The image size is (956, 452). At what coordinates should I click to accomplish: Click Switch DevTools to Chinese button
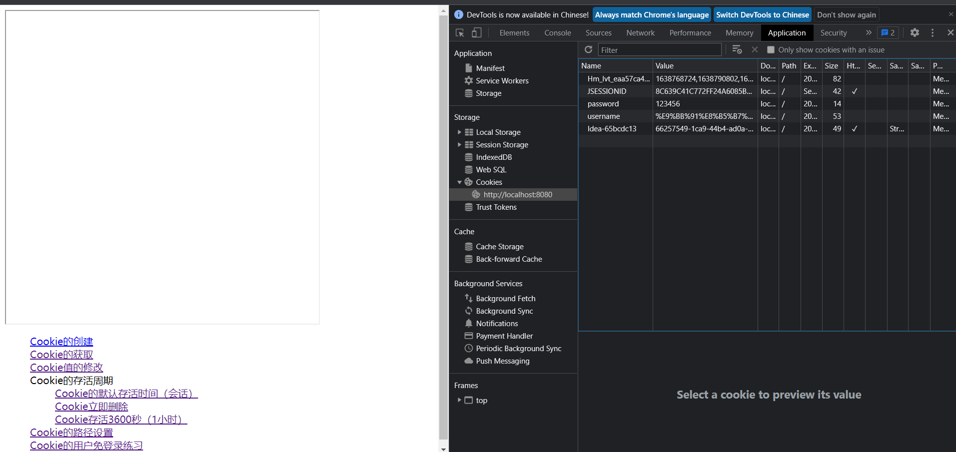[763, 15]
